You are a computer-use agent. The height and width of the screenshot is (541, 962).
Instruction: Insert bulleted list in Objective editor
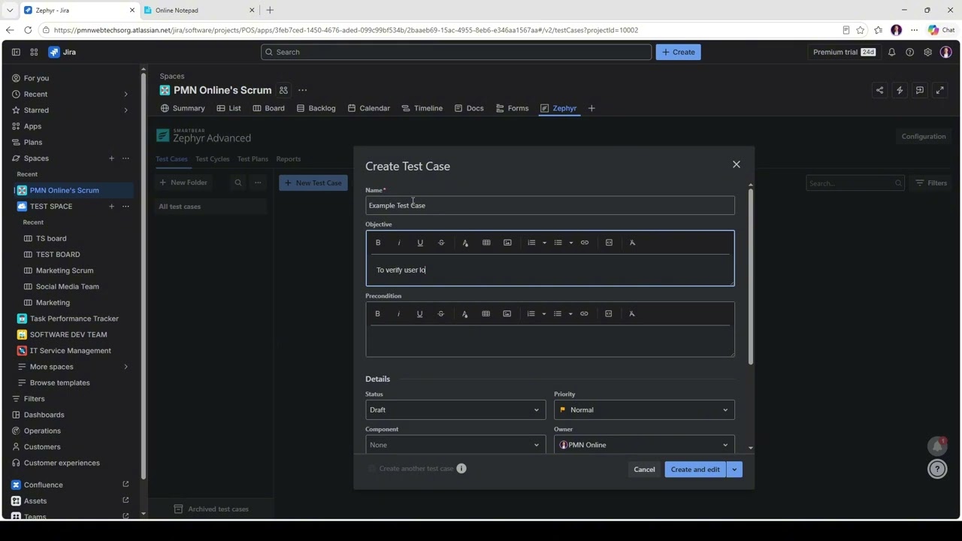(558, 243)
